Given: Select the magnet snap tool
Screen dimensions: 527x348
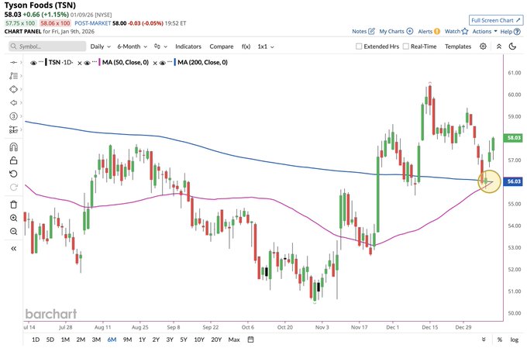Looking at the screenshot, I should pyautogui.click(x=13, y=147).
